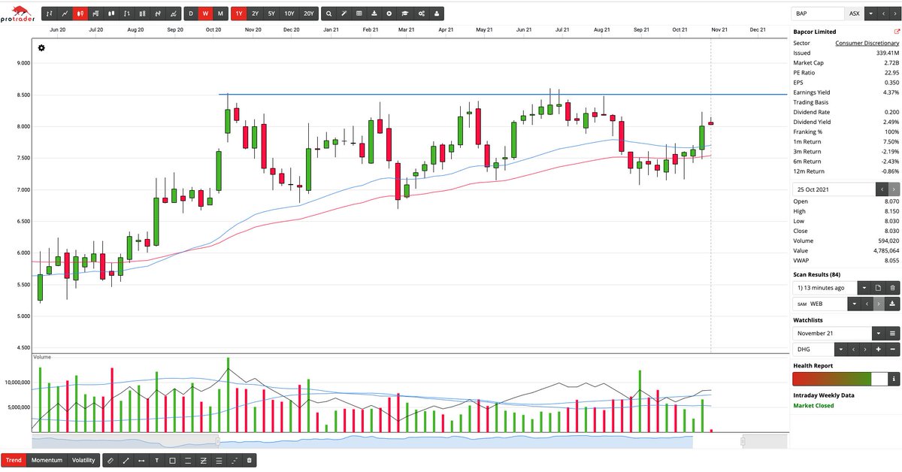The height and width of the screenshot is (472, 902).
Task: Select the 10Y time range
Action: [290, 14]
